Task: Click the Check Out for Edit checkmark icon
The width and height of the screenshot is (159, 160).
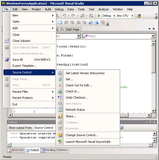Action: point(60,85)
